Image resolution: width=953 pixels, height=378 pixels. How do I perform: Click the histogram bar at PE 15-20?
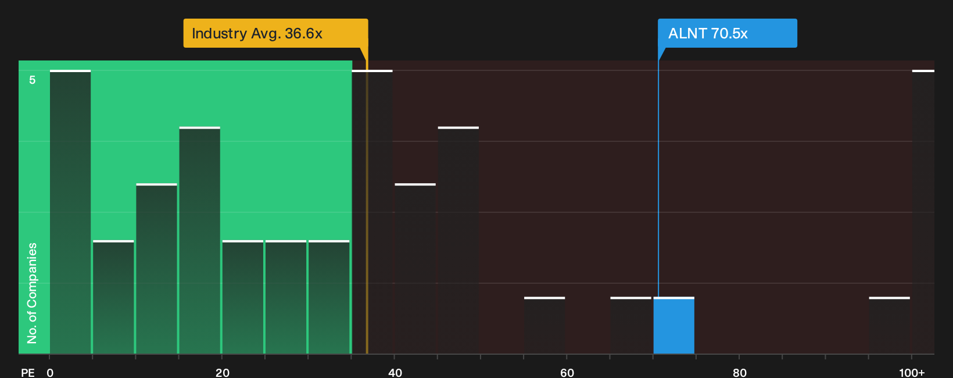click(x=199, y=240)
